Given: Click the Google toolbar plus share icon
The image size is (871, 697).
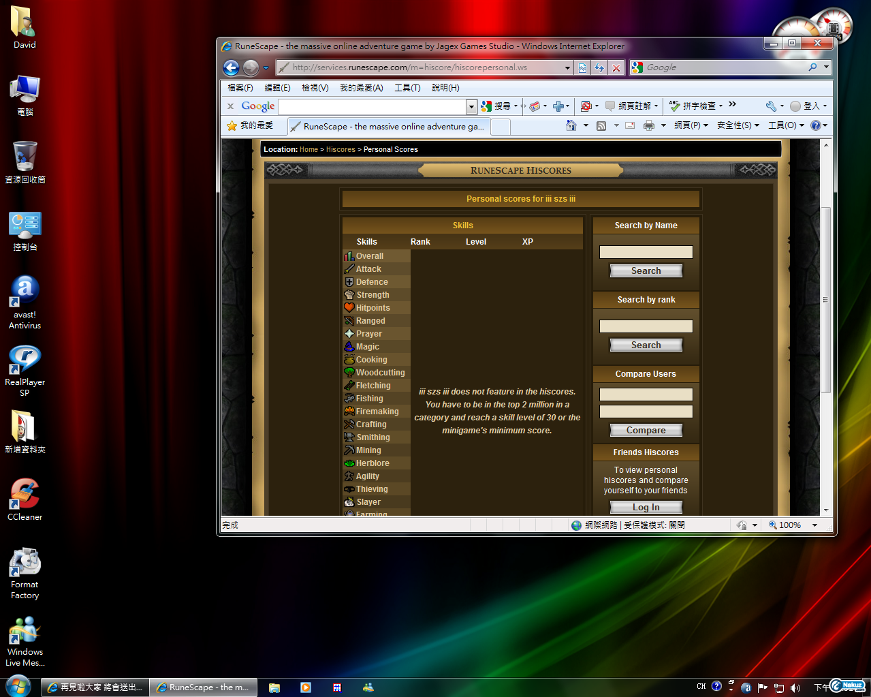Looking at the screenshot, I should click(558, 106).
